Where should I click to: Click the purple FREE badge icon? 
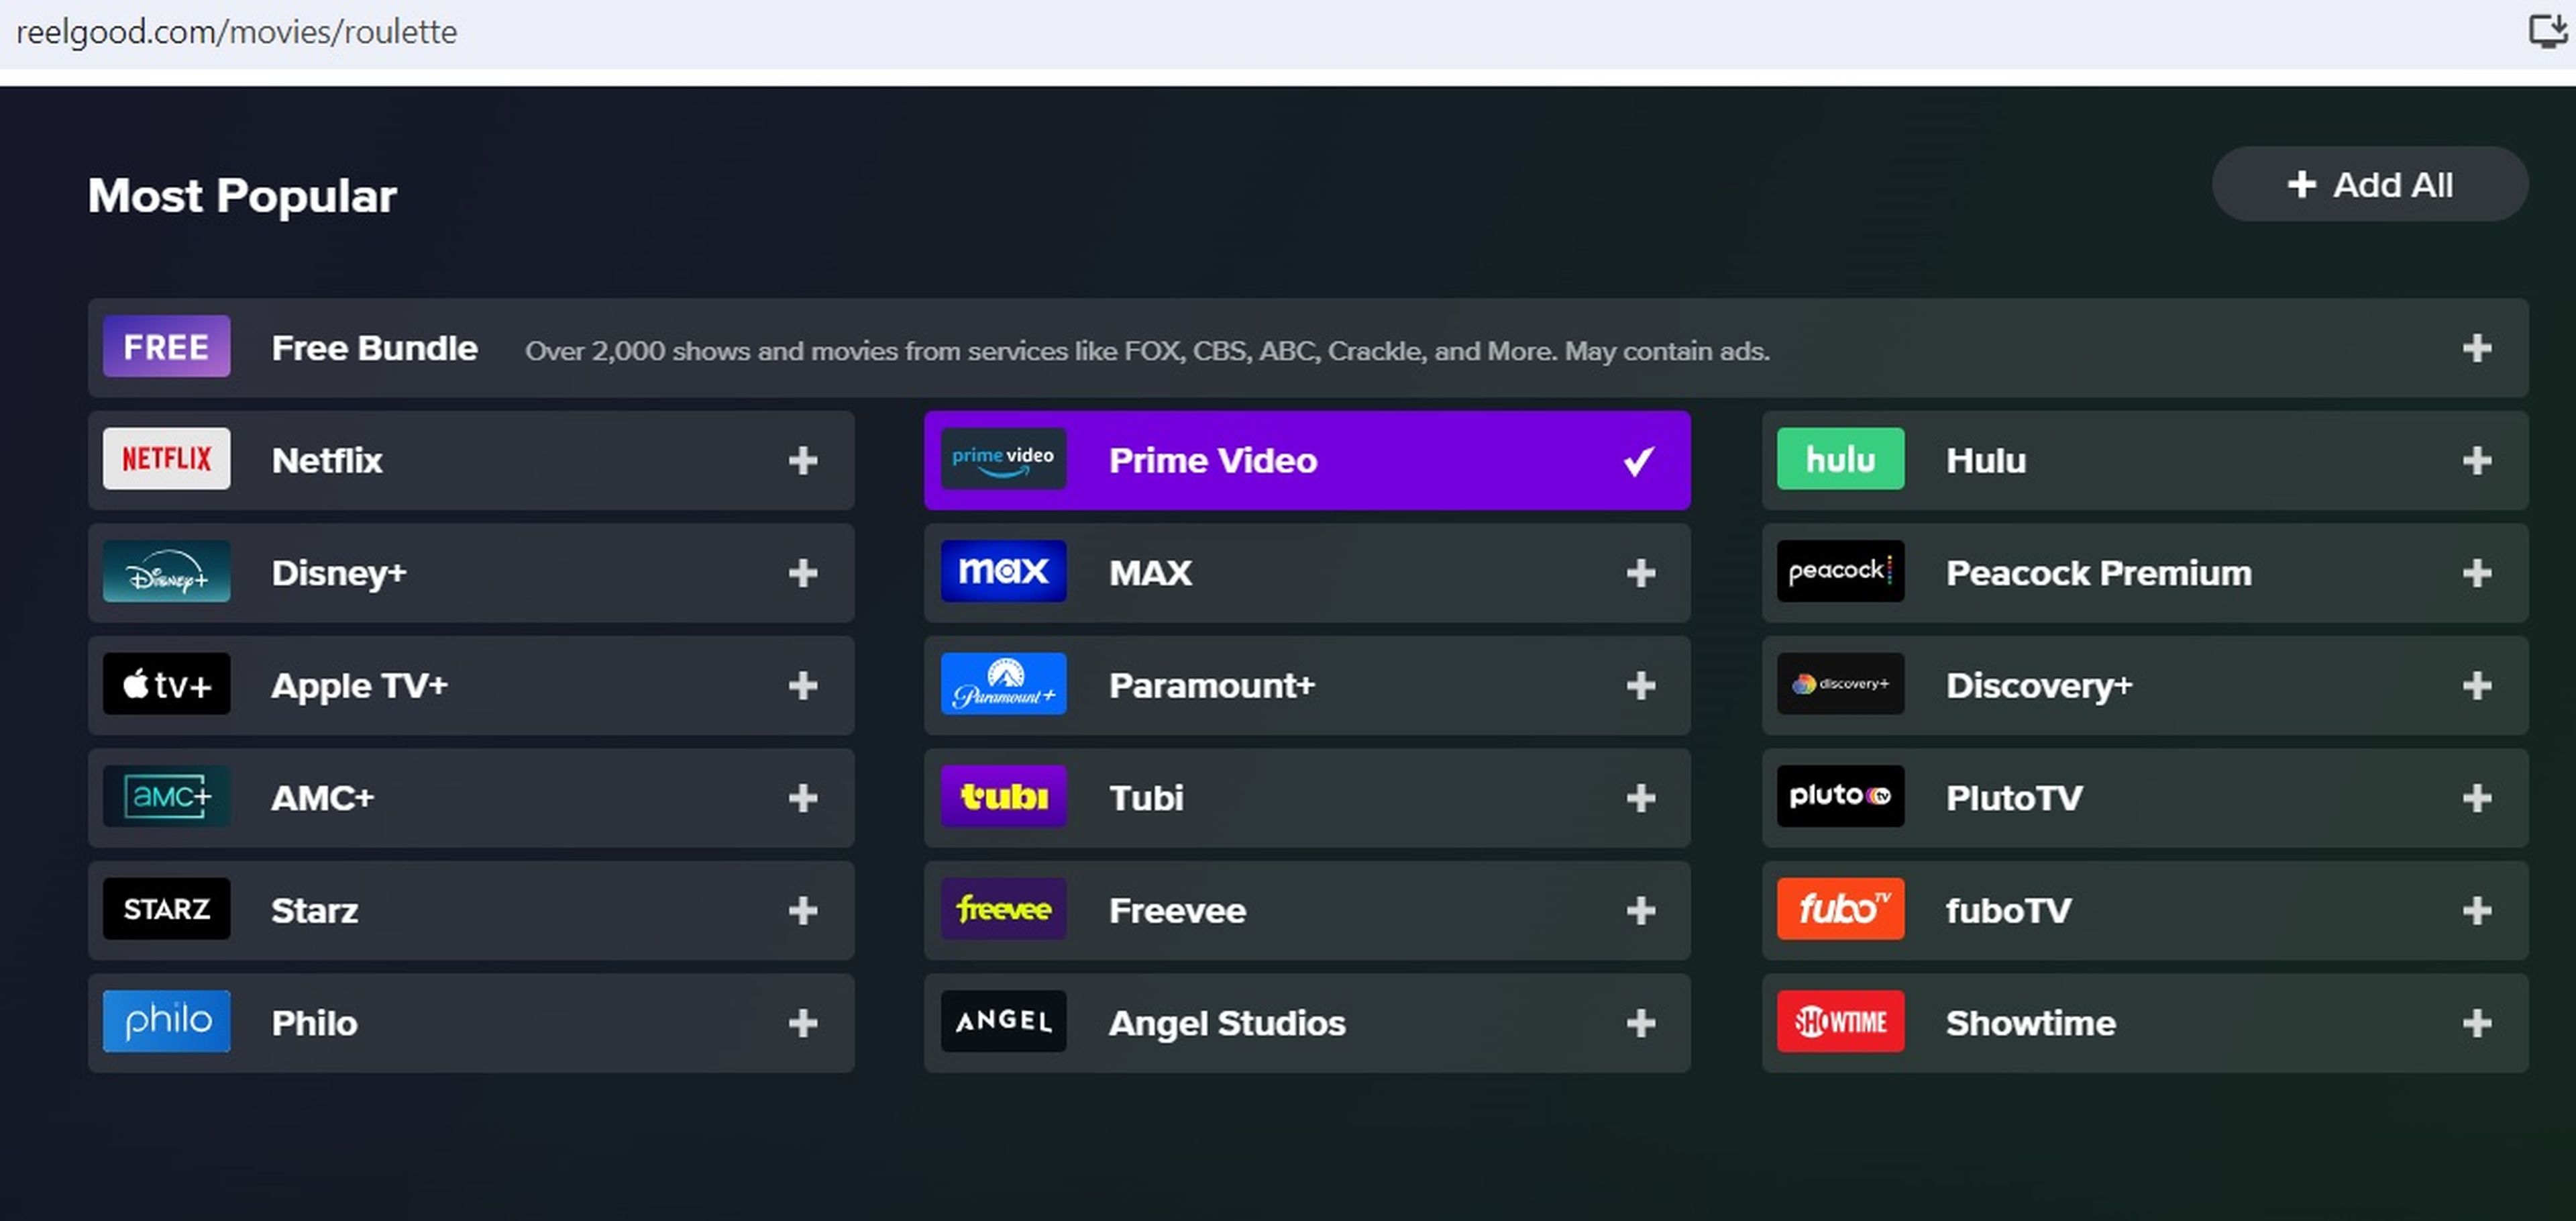tap(166, 346)
